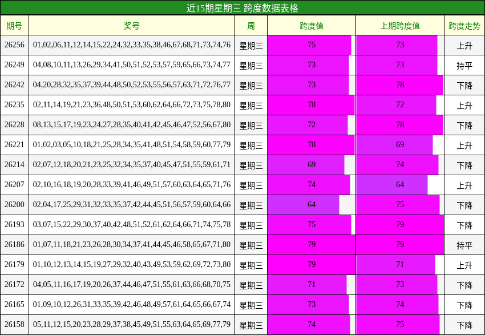Click the 上升 trend cell in row 26179

464,265
